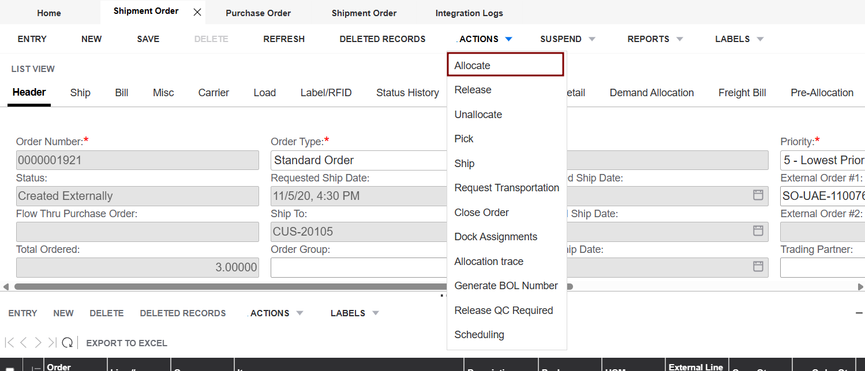Click EXPORT TO EXCEL
Screen dimensions: 865x371
pos(126,343)
